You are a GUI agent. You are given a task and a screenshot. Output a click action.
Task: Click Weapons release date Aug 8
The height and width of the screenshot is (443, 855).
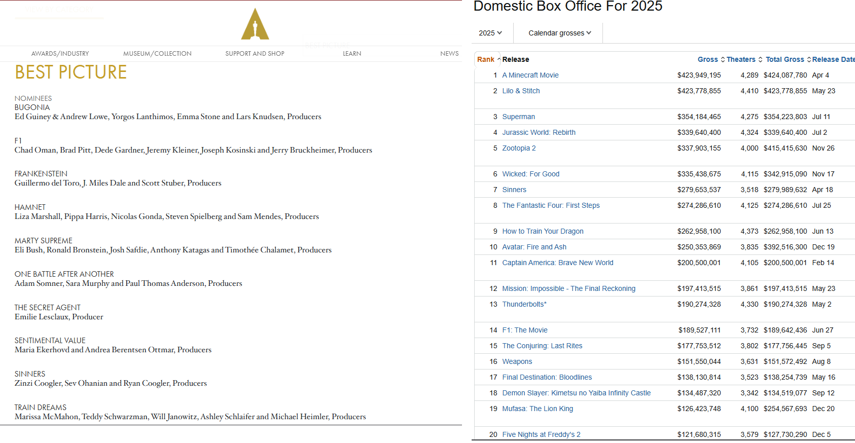[x=822, y=361]
